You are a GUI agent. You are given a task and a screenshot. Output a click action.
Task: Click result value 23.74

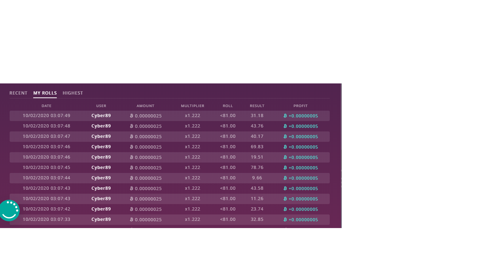coord(257,209)
